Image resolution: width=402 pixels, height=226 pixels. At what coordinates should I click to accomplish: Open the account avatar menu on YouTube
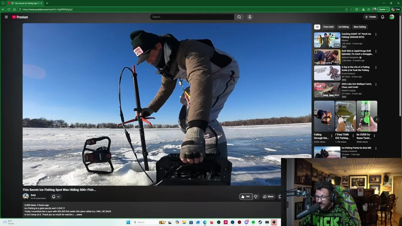(392, 17)
